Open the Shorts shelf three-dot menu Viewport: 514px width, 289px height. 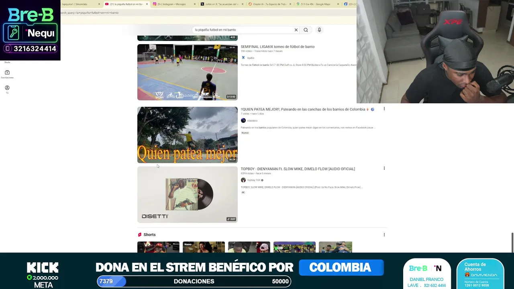point(384,234)
